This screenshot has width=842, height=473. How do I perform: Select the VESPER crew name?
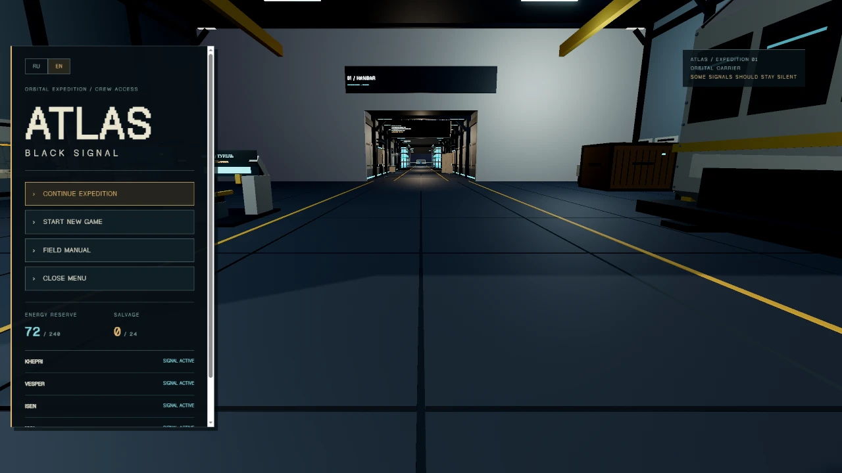[x=35, y=384]
